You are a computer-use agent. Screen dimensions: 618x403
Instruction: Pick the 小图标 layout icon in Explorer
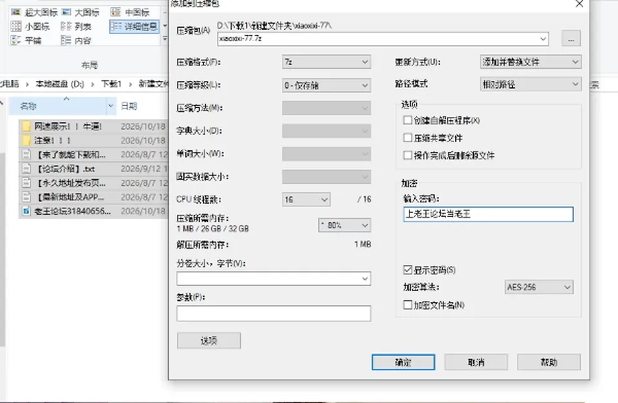[x=15, y=26]
